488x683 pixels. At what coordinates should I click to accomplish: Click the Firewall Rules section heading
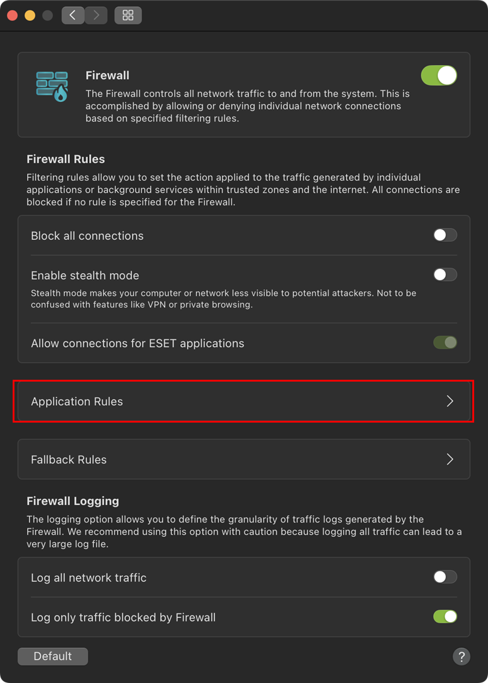pyautogui.click(x=66, y=159)
